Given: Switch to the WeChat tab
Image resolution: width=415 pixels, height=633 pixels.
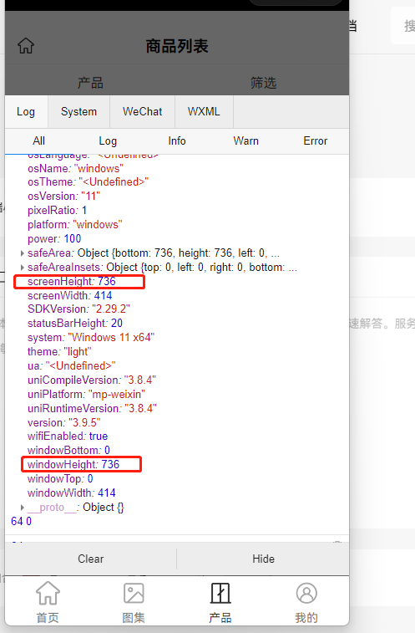Looking at the screenshot, I should click(x=142, y=112).
